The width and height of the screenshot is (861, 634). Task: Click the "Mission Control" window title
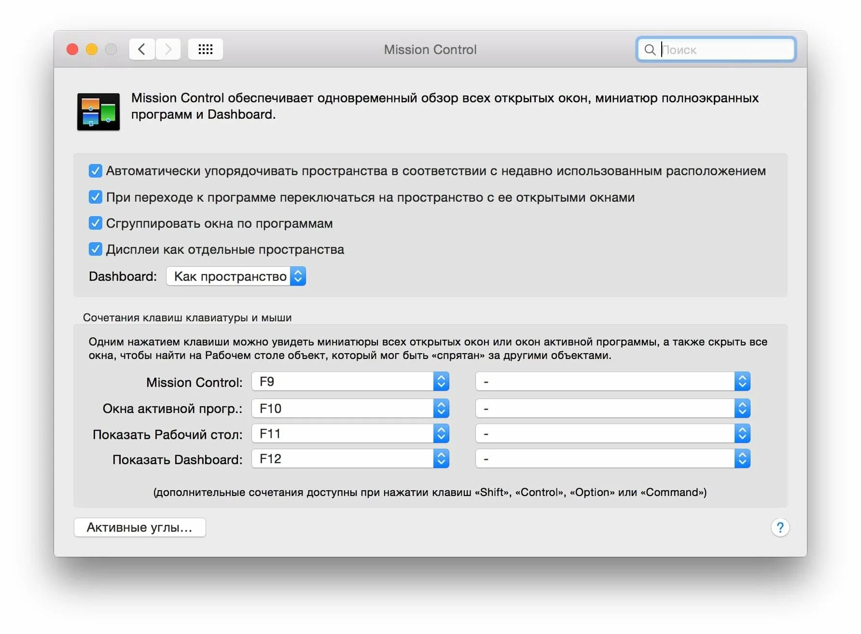(x=430, y=49)
